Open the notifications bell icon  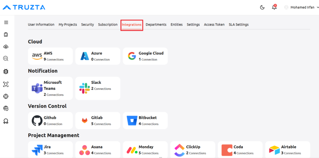pos(274,7)
